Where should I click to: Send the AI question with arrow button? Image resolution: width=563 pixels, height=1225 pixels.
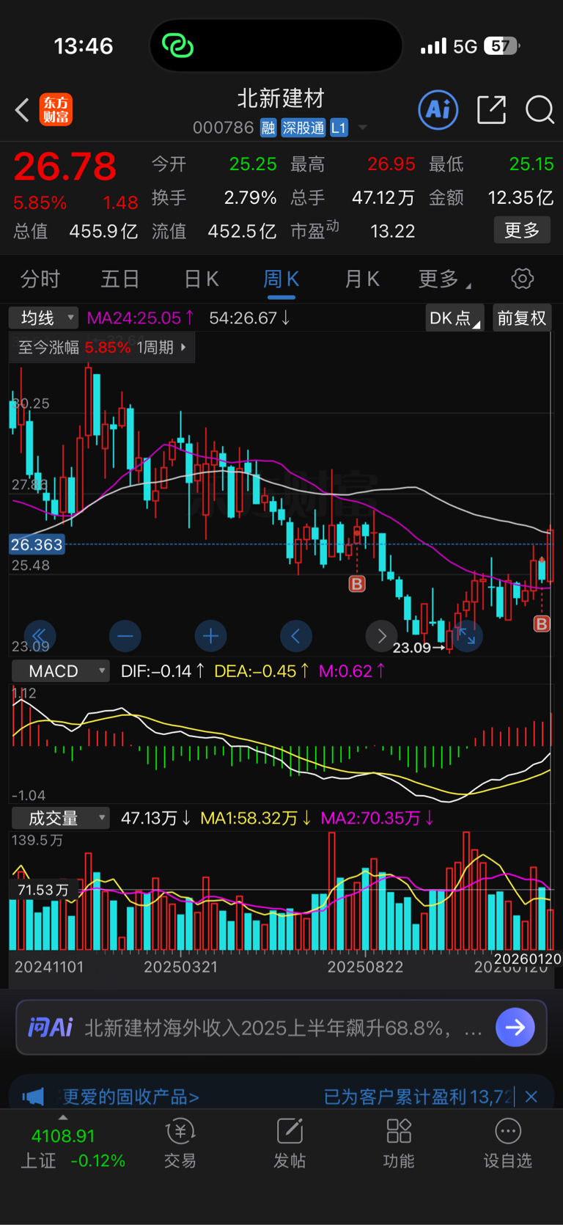(x=515, y=1027)
